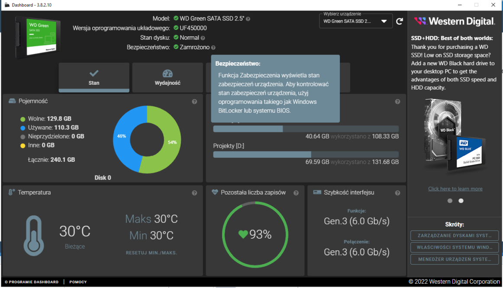Image resolution: width=503 pixels, height=288 pixels.
Task: Click the Projekty [D:] usage bar
Action: 305,154
